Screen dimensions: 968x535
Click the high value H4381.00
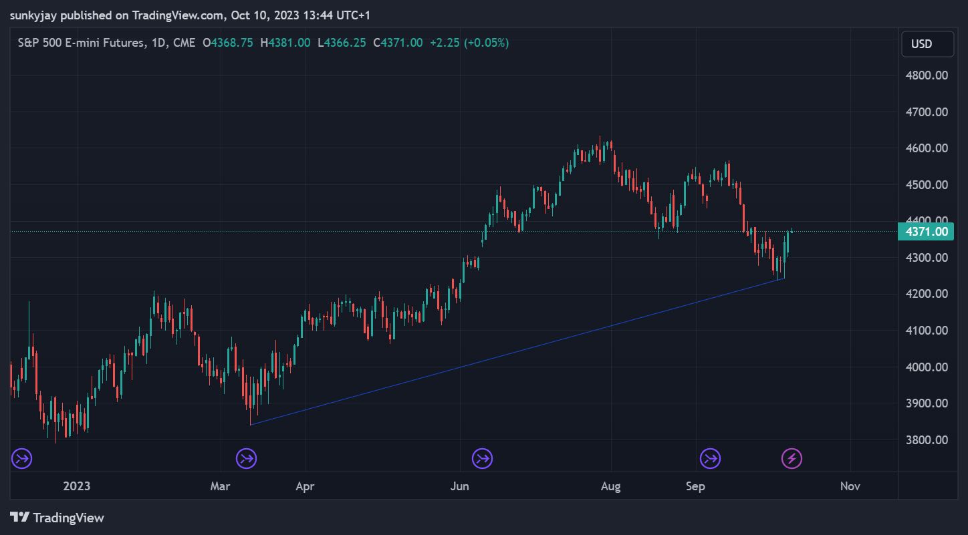pyautogui.click(x=285, y=43)
